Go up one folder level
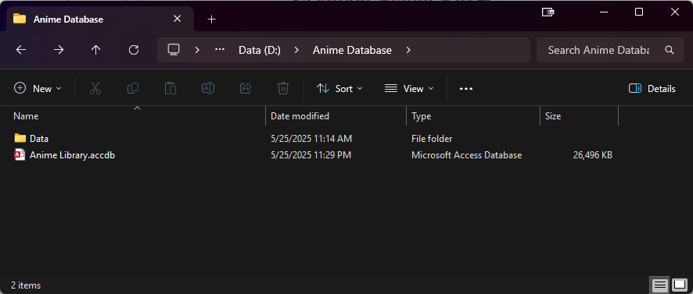This screenshot has width=693, height=294. pyautogui.click(x=96, y=50)
